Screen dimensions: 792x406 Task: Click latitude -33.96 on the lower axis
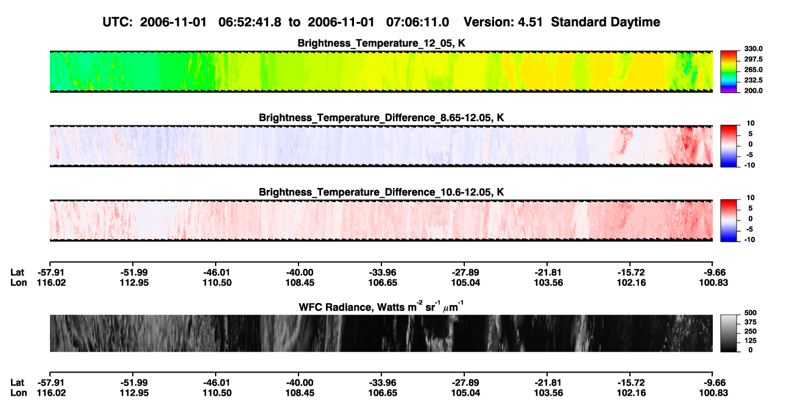click(x=381, y=382)
